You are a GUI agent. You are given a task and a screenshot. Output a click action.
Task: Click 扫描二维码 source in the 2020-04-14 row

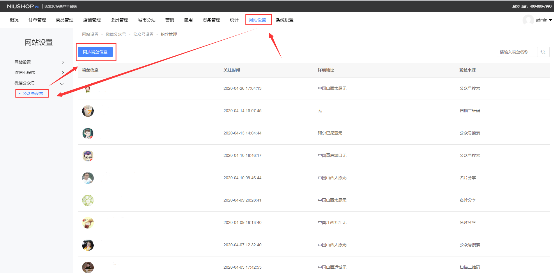470,111
